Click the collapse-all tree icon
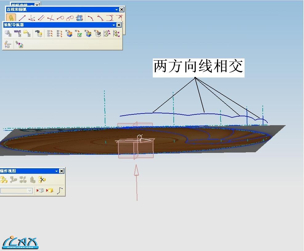The height and width of the screenshot is (251, 304). coord(50,34)
